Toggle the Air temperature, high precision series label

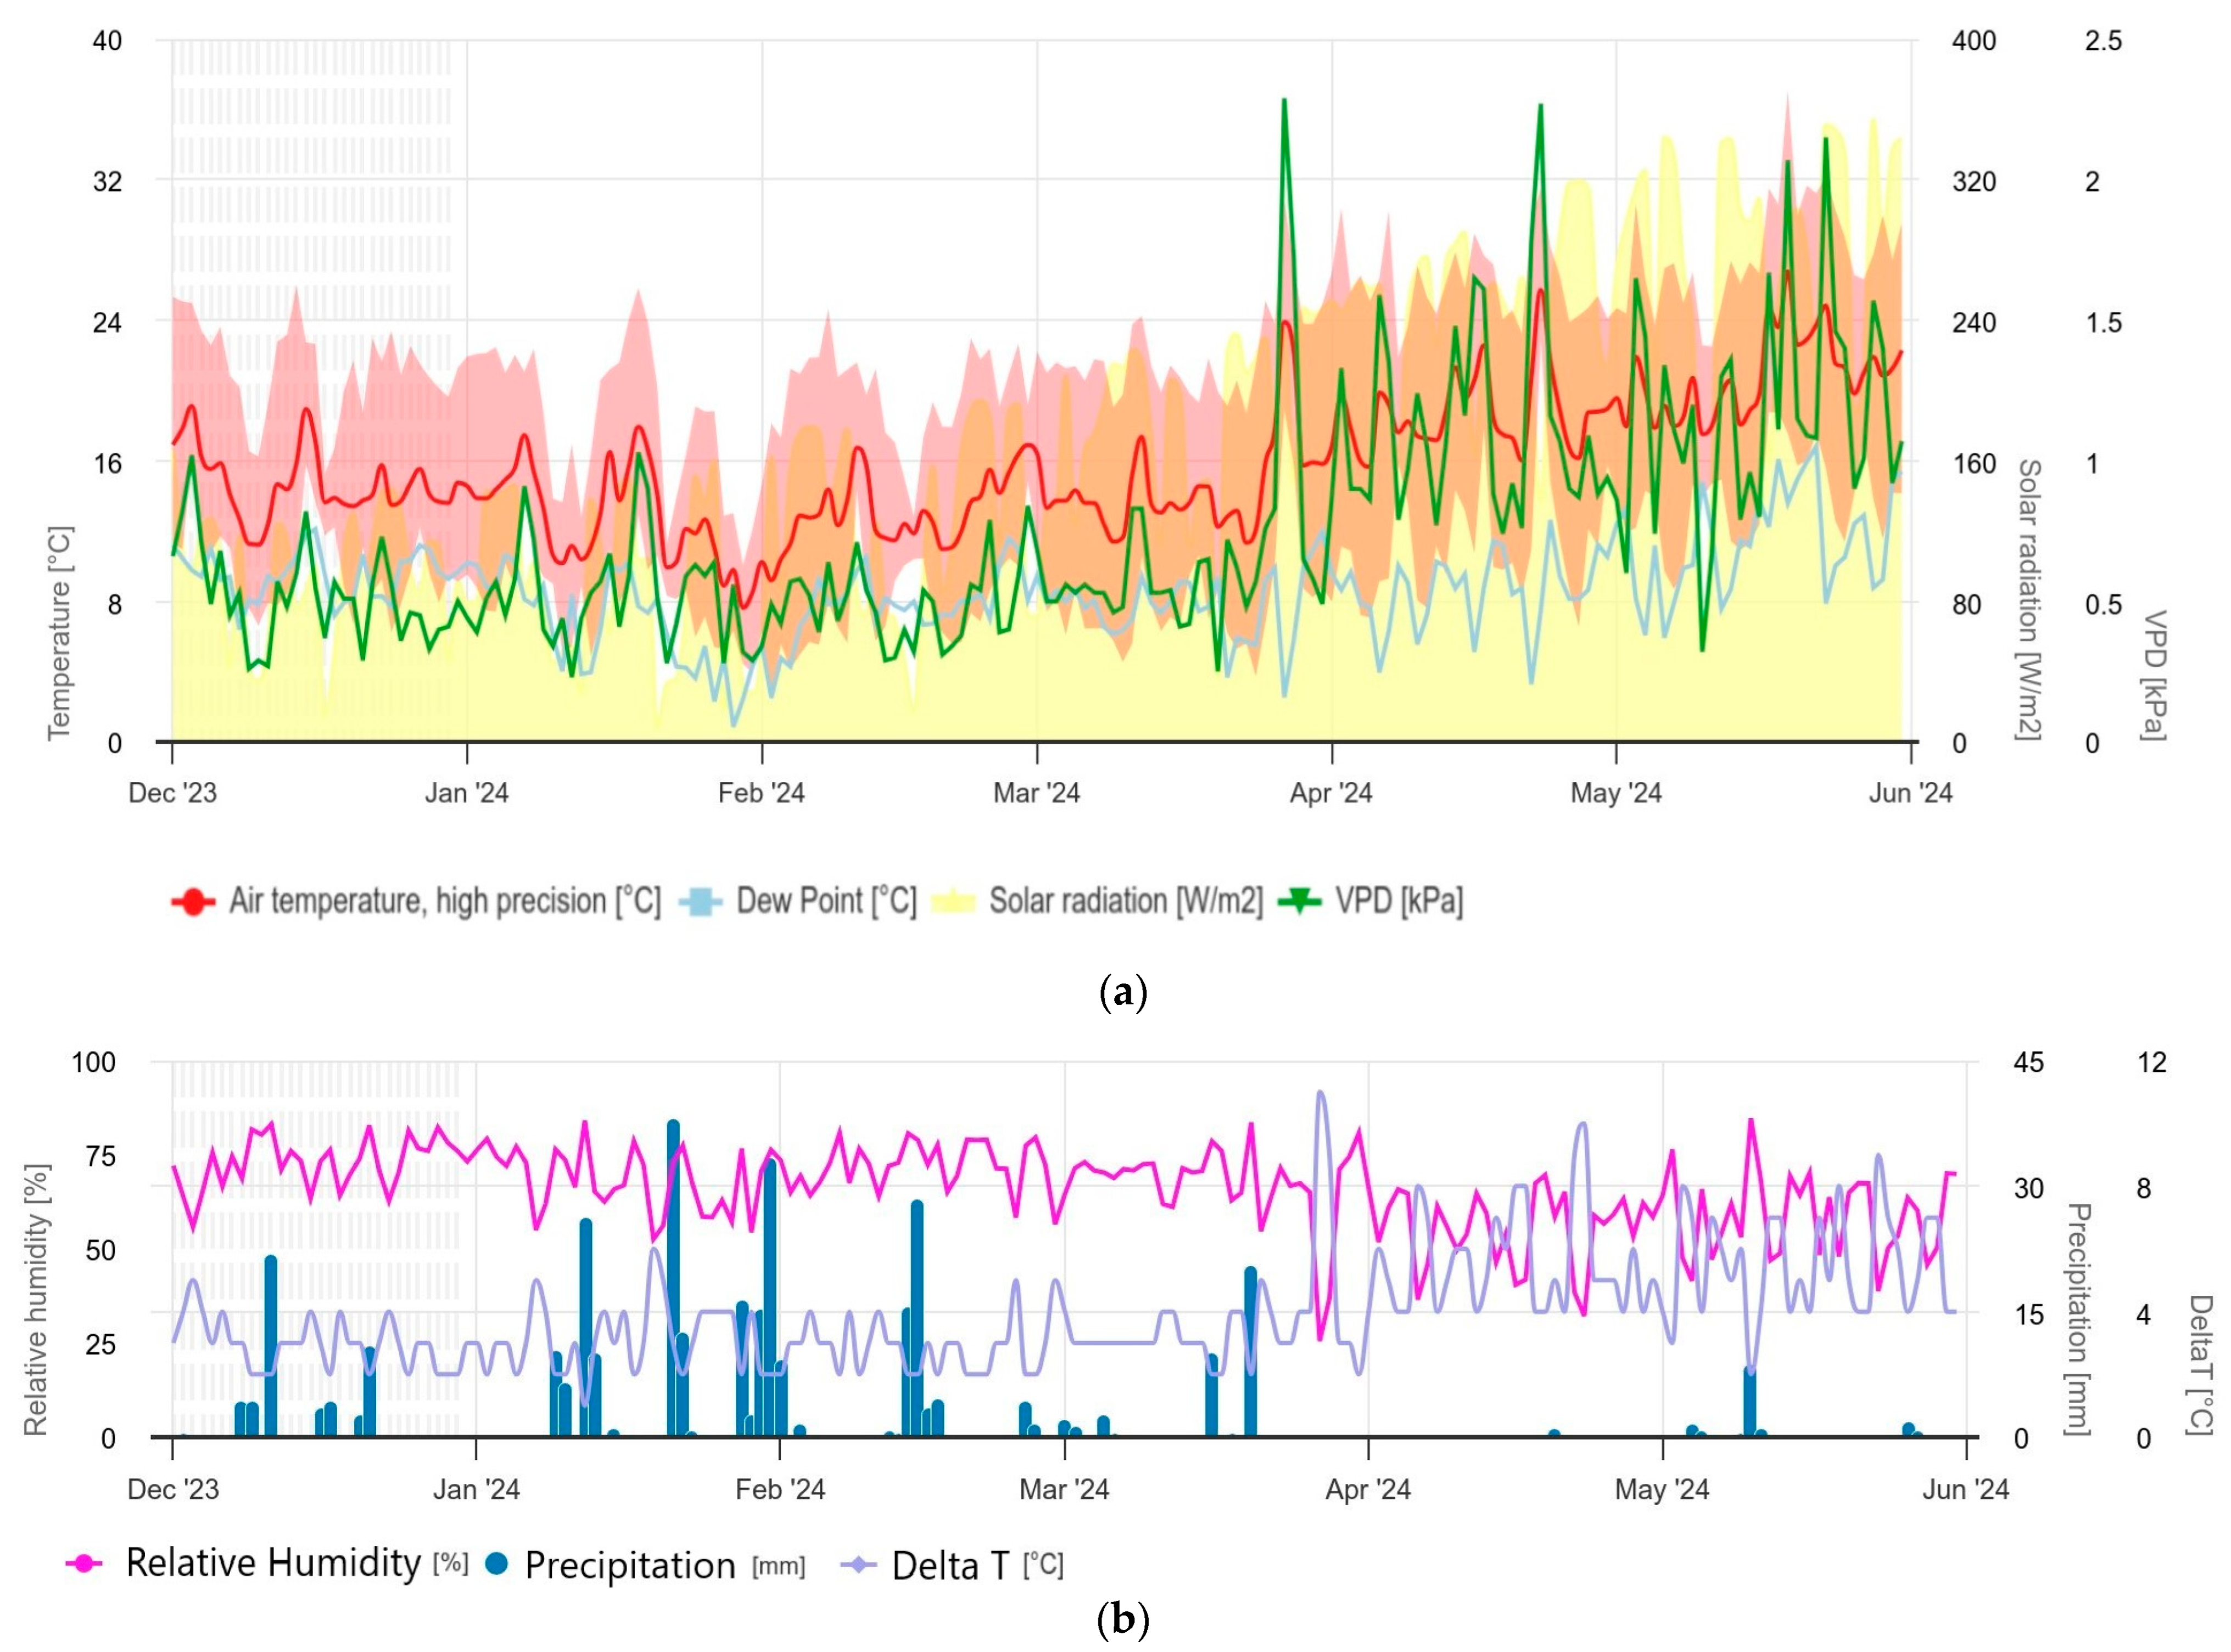pos(445,901)
